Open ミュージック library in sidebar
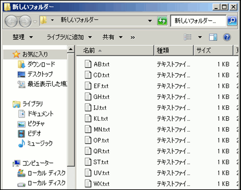Screen dimensions: 241x190 coord(40,143)
